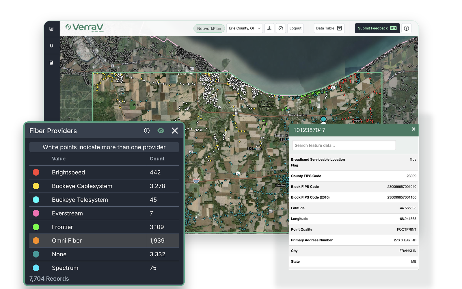The image size is (462, 289).
Task: Click the red Brightspeed color swatch
Action: tap(36, 173)
